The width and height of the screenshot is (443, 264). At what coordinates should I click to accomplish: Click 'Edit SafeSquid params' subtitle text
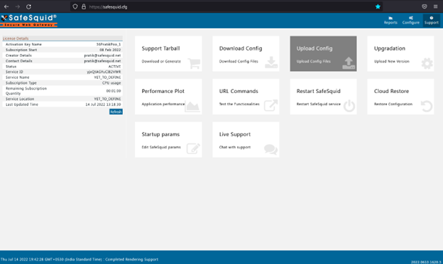(x=161, y=147)
